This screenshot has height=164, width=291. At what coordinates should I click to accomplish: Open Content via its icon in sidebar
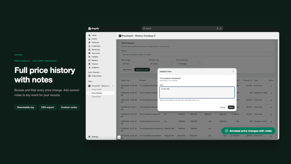(x=90, y=57)
